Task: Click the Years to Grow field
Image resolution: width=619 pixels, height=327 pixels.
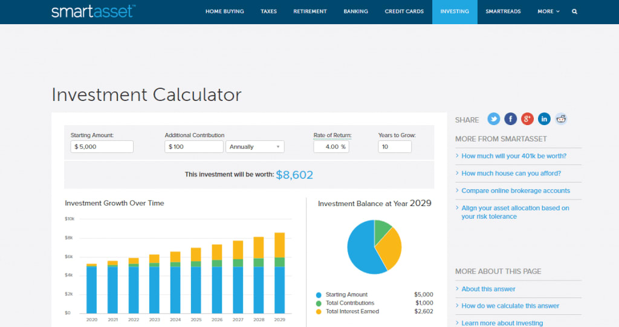Action: pos(395,146)
